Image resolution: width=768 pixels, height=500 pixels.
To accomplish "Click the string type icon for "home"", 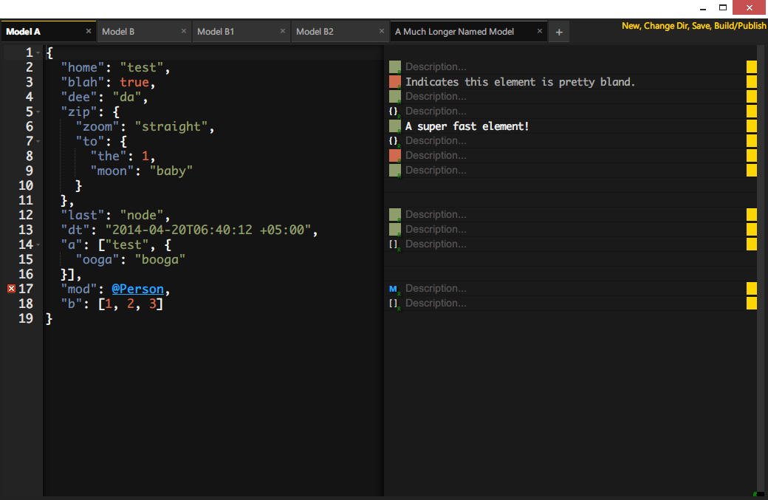I will coord(395,66).
